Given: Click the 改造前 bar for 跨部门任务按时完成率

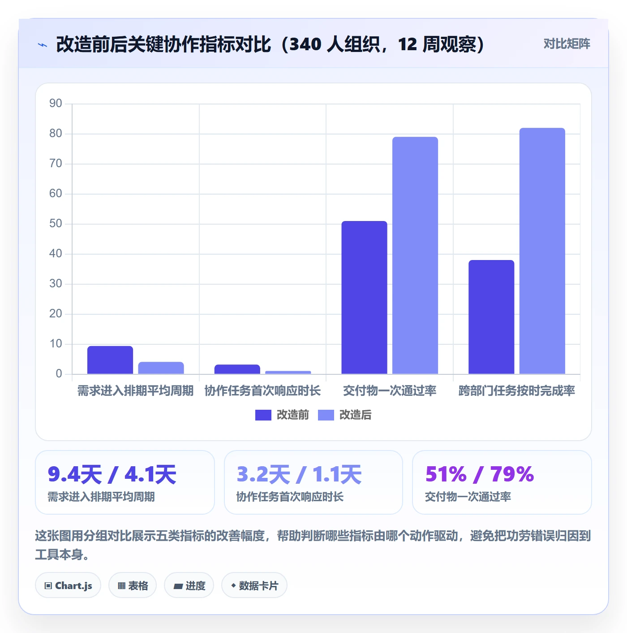Looking at the screenshot, I should [x=491, y=317].
